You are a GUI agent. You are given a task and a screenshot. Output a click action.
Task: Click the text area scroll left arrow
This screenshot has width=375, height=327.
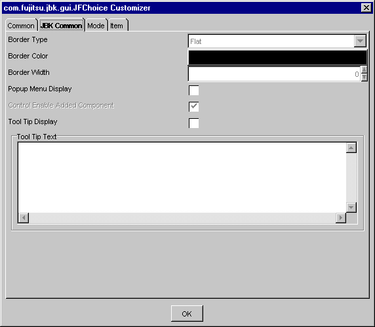24,218
